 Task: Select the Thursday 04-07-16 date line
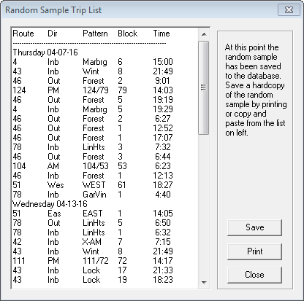click(x=45, y=52)
